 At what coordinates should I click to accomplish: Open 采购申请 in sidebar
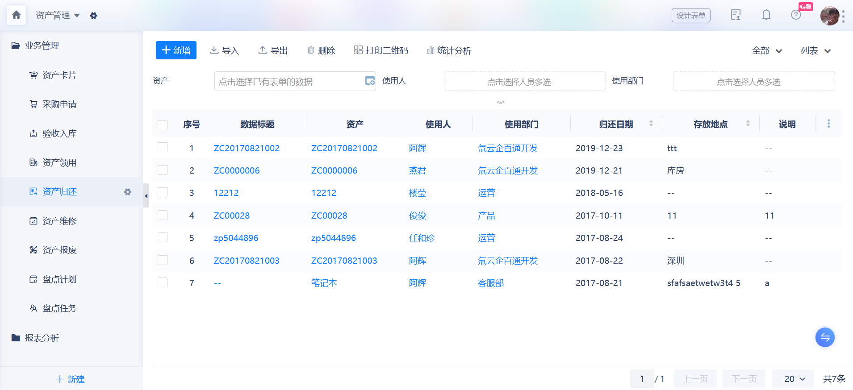pyautogui.click(x=59, y=104)
